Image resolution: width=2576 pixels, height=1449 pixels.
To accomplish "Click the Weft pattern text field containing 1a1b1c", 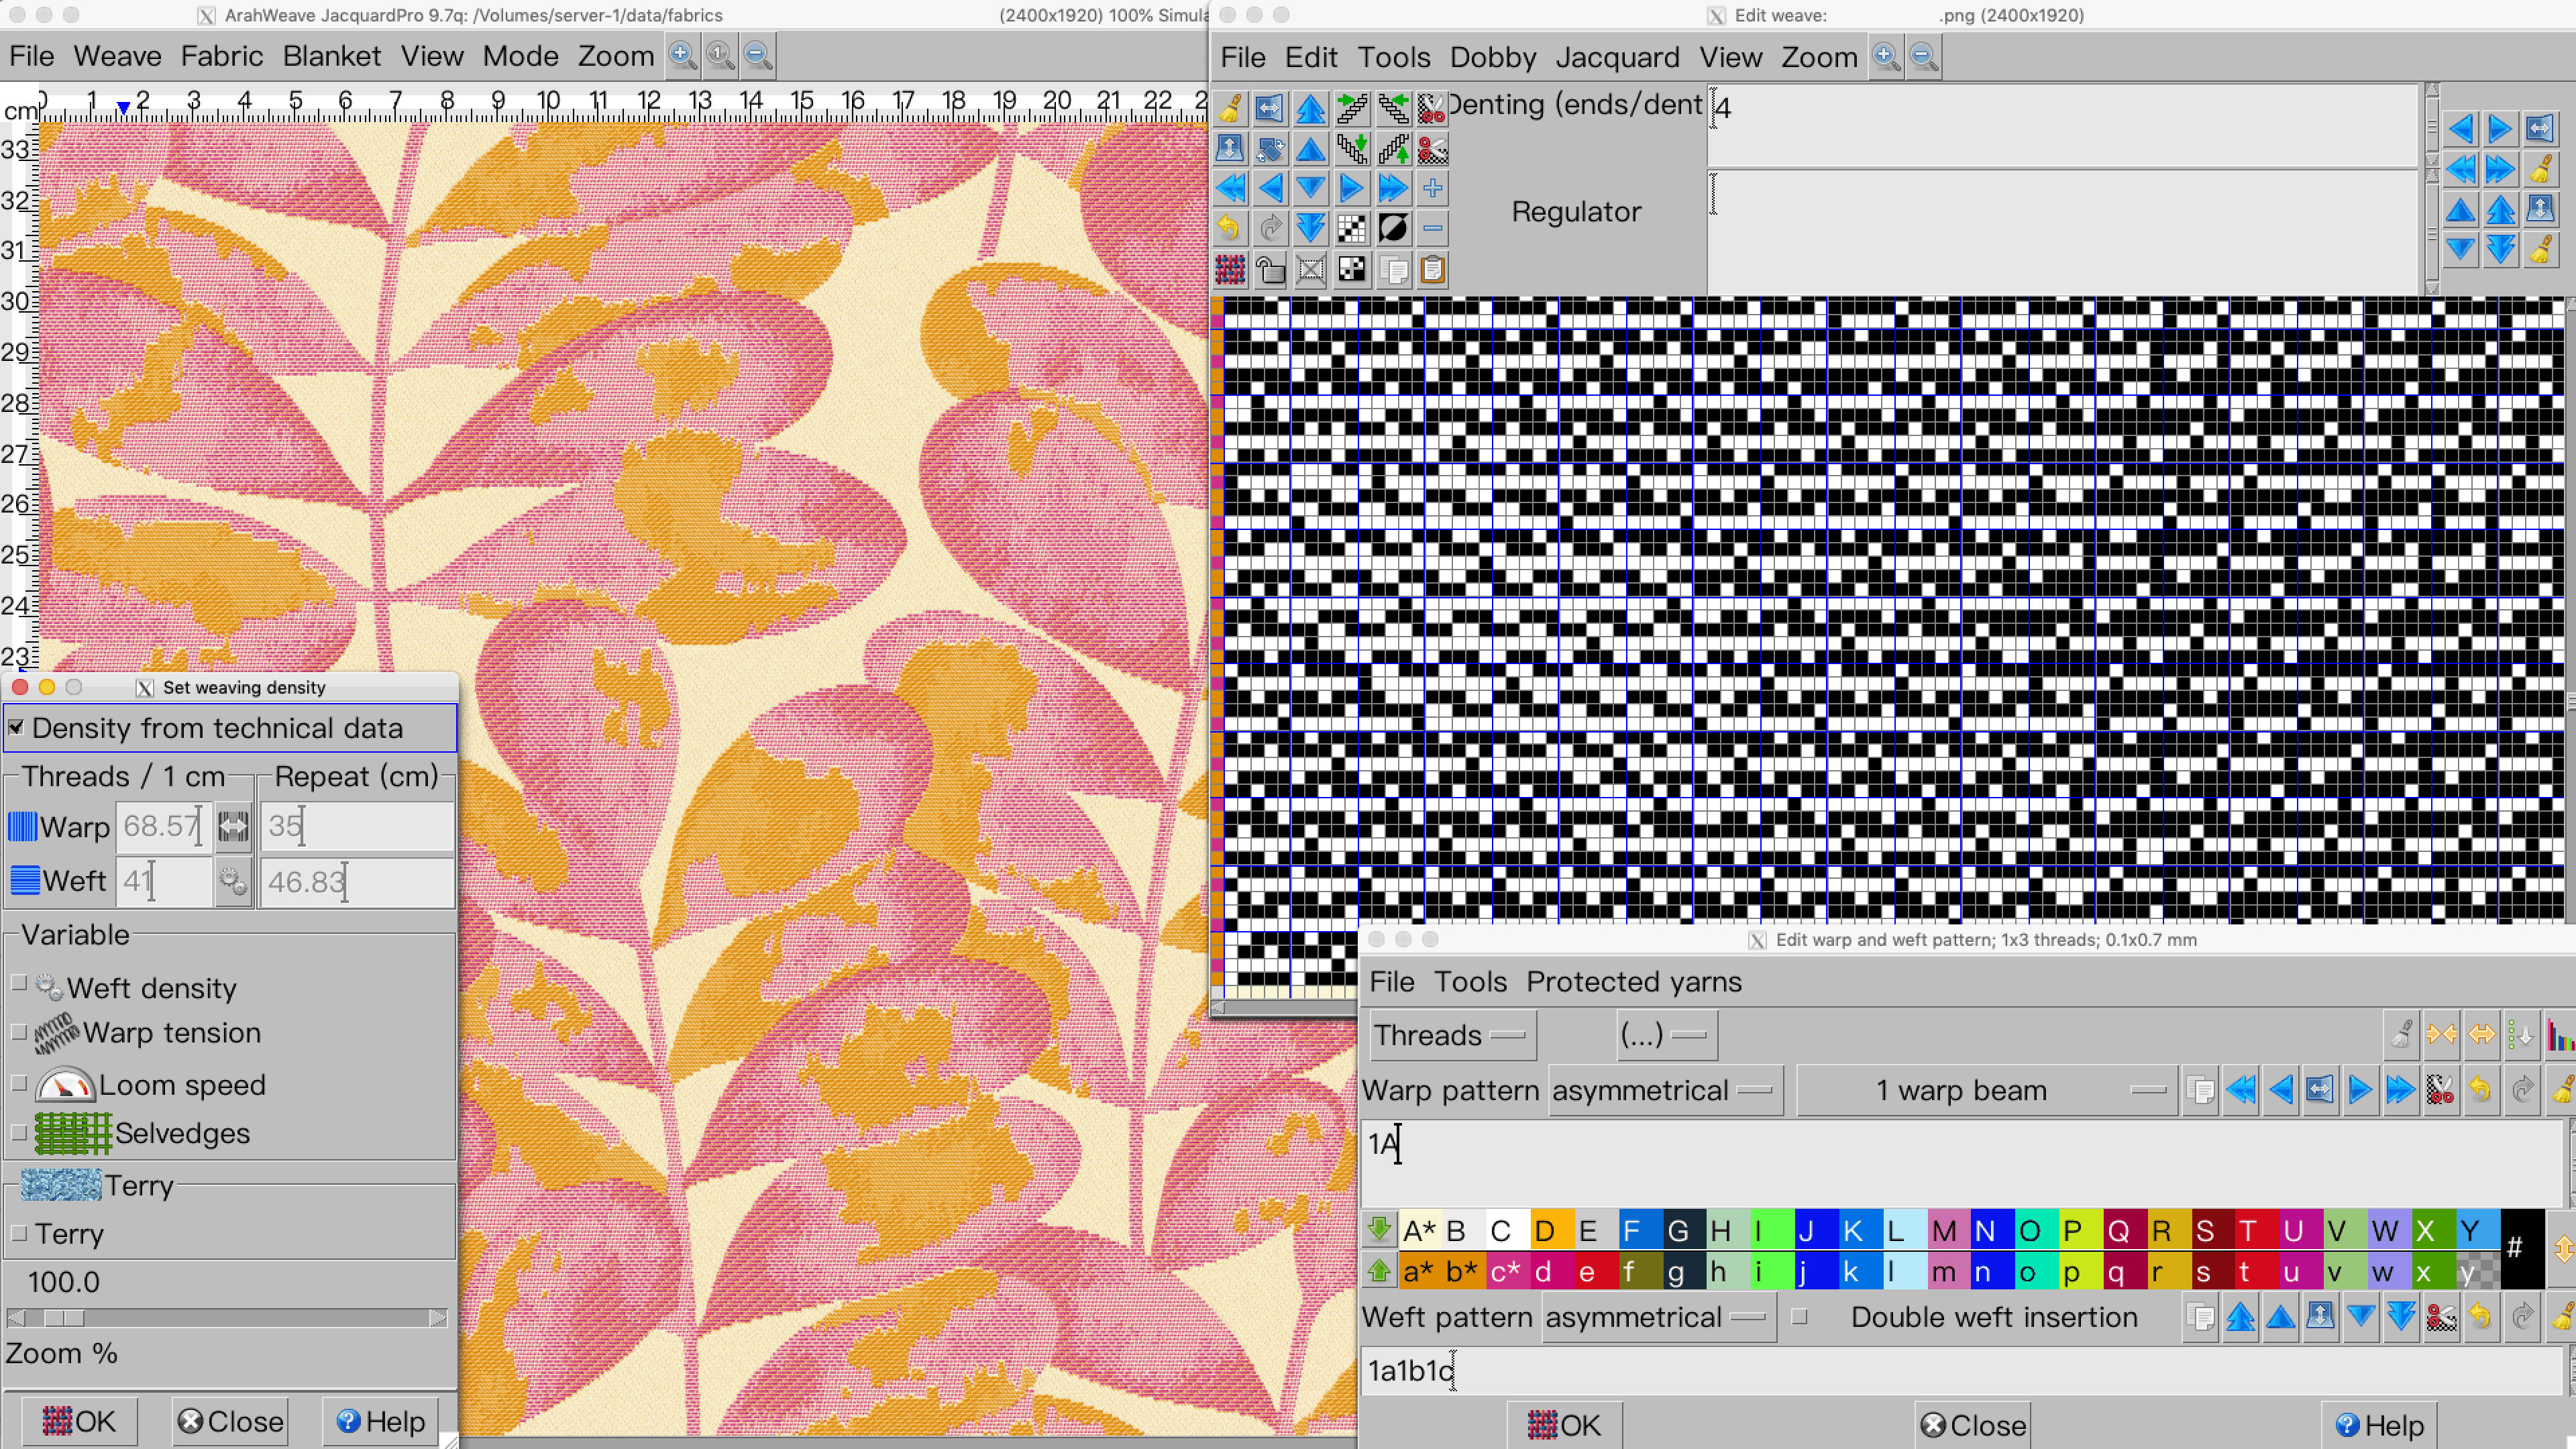I will click(x=1962, y=1370).
